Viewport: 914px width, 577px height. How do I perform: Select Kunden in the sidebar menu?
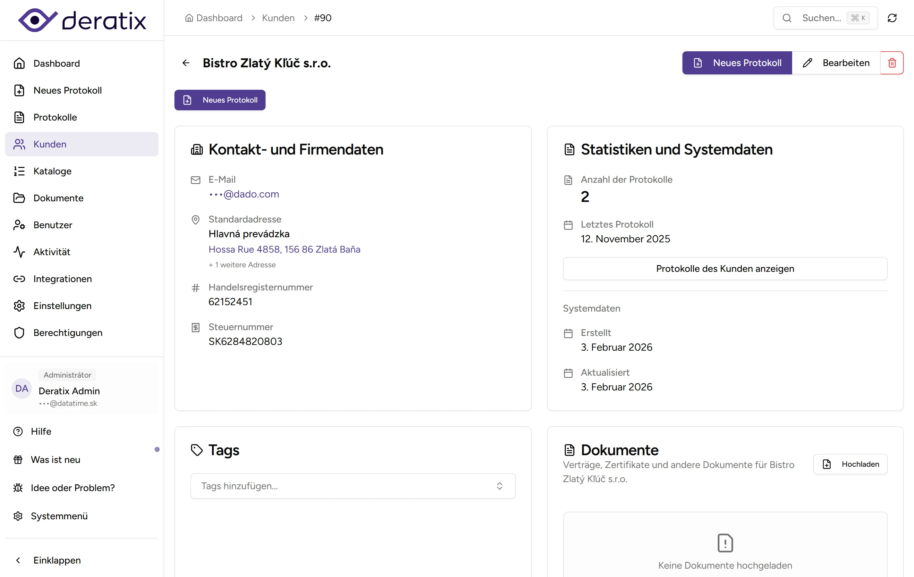pyautogui.click(x=49, y=144)
